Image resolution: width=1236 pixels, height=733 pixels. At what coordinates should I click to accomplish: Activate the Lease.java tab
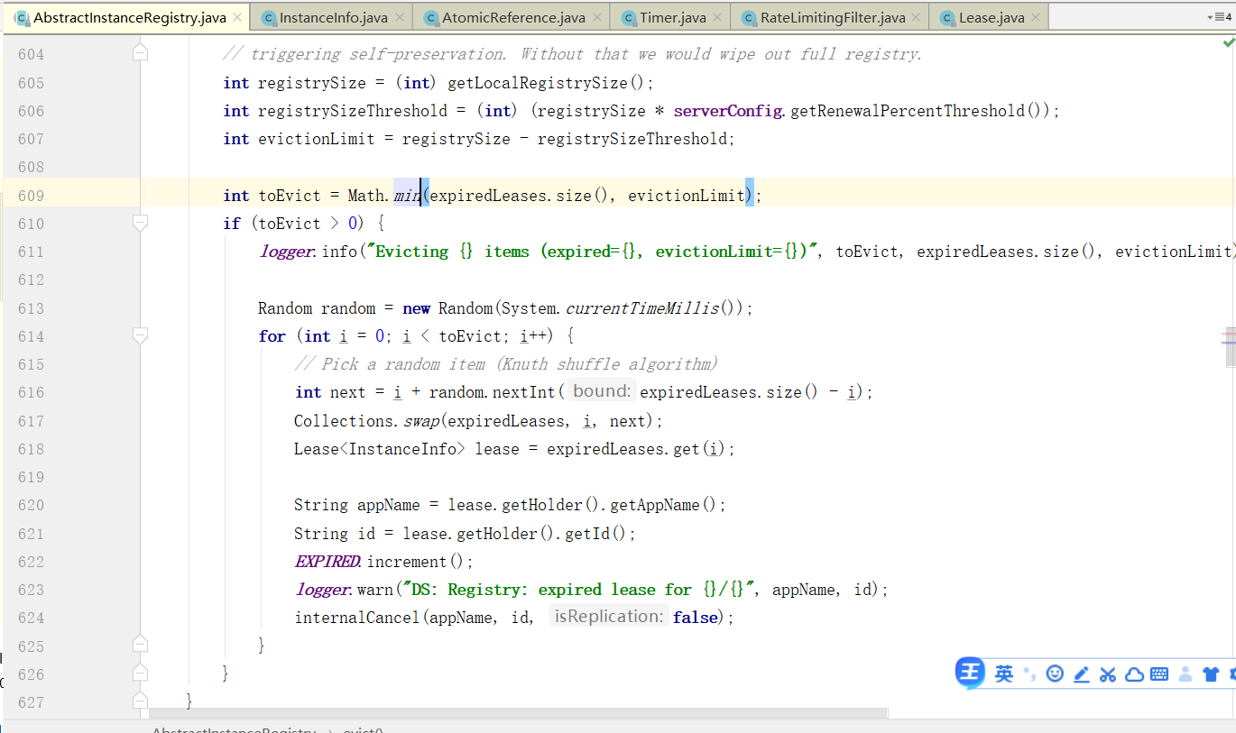991,17
